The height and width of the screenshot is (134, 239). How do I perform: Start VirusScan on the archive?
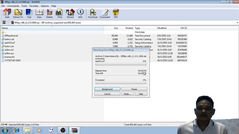click(x=93, y=13)
